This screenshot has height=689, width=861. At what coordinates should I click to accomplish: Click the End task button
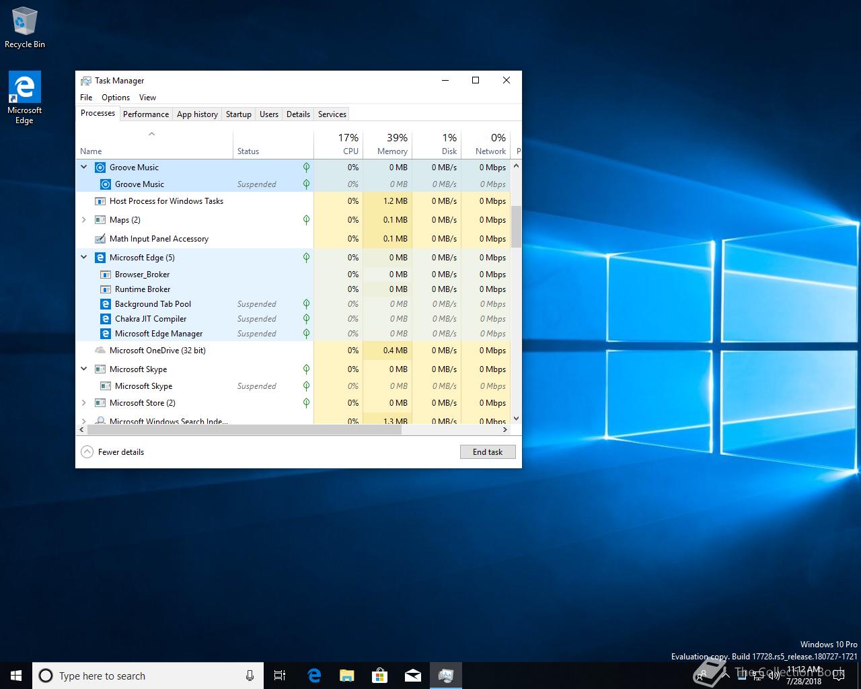tap(488, 452)
